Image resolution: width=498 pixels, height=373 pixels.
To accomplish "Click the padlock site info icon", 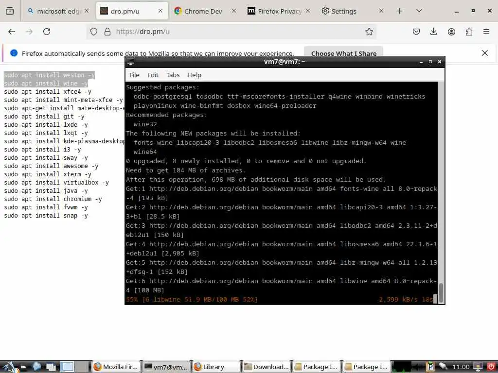I will pyautogui.click(x=107, y=32).
